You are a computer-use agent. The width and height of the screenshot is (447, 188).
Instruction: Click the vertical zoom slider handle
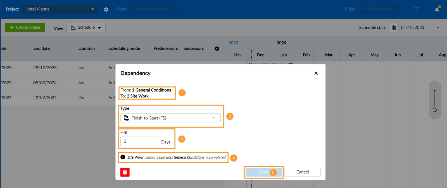[x=435, y=110]
